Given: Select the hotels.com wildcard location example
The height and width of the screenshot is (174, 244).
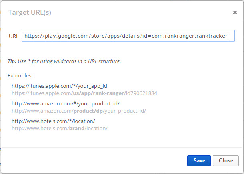Looking at the screenshot, I should click(53, 121).
